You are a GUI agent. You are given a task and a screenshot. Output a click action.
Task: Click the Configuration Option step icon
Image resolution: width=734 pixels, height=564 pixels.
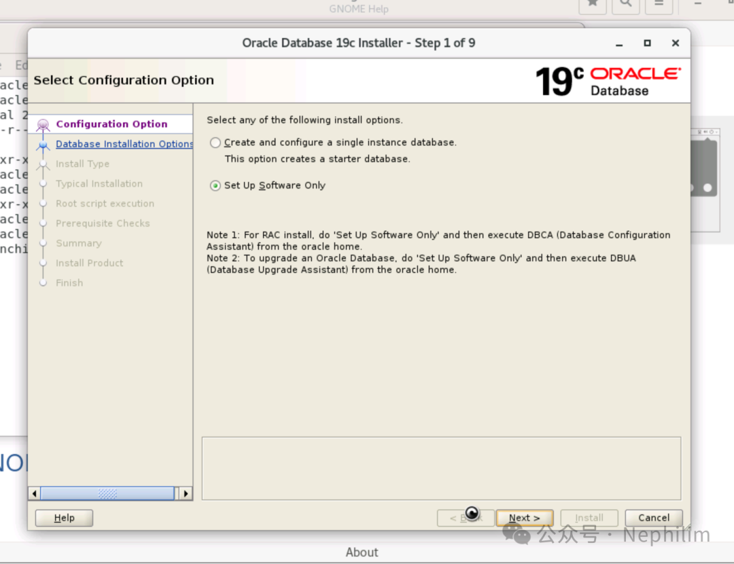pyautogui.click(x=43, y=125)
